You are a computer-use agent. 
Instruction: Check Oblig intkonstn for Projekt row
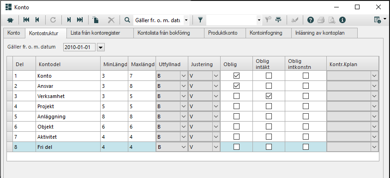pos(306,106)
